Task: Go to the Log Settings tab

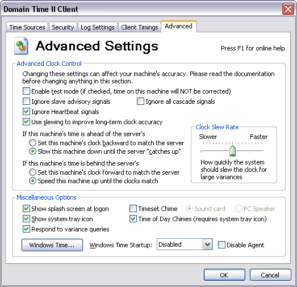Action: point(97,27)
